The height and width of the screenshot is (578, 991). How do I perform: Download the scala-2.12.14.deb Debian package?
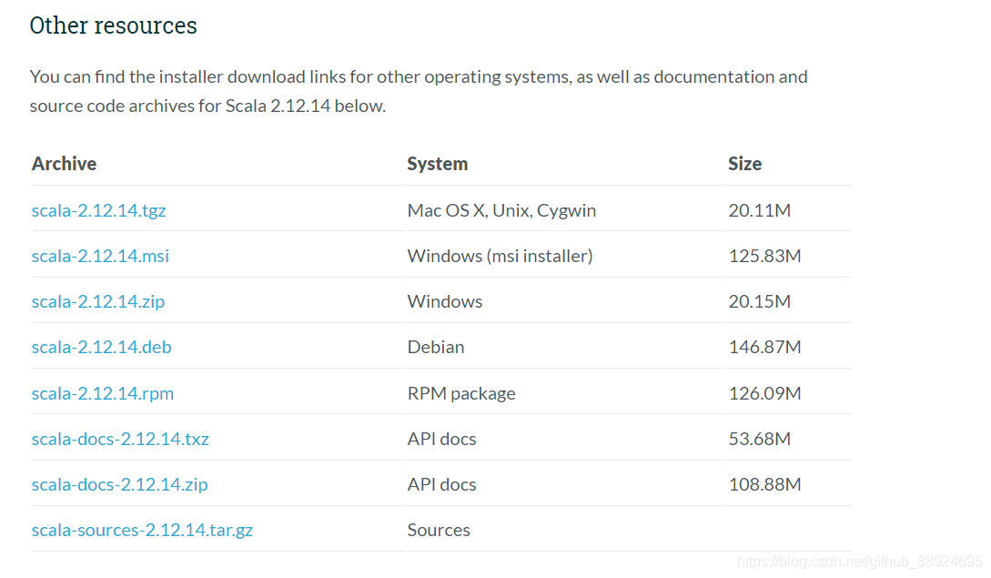[x=101, y=347]
